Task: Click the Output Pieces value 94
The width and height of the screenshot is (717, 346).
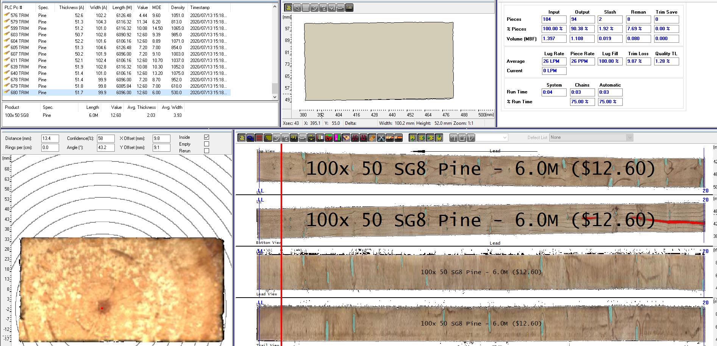Action: tap(583, 19)
